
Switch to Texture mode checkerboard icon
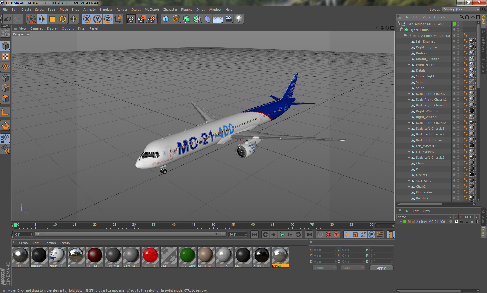[5, 57]
